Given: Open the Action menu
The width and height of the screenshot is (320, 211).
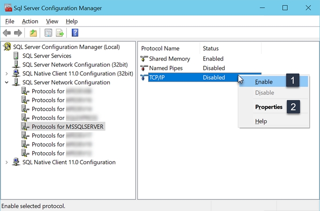Looking at the screenshot, I should click(x=30, y=22).
